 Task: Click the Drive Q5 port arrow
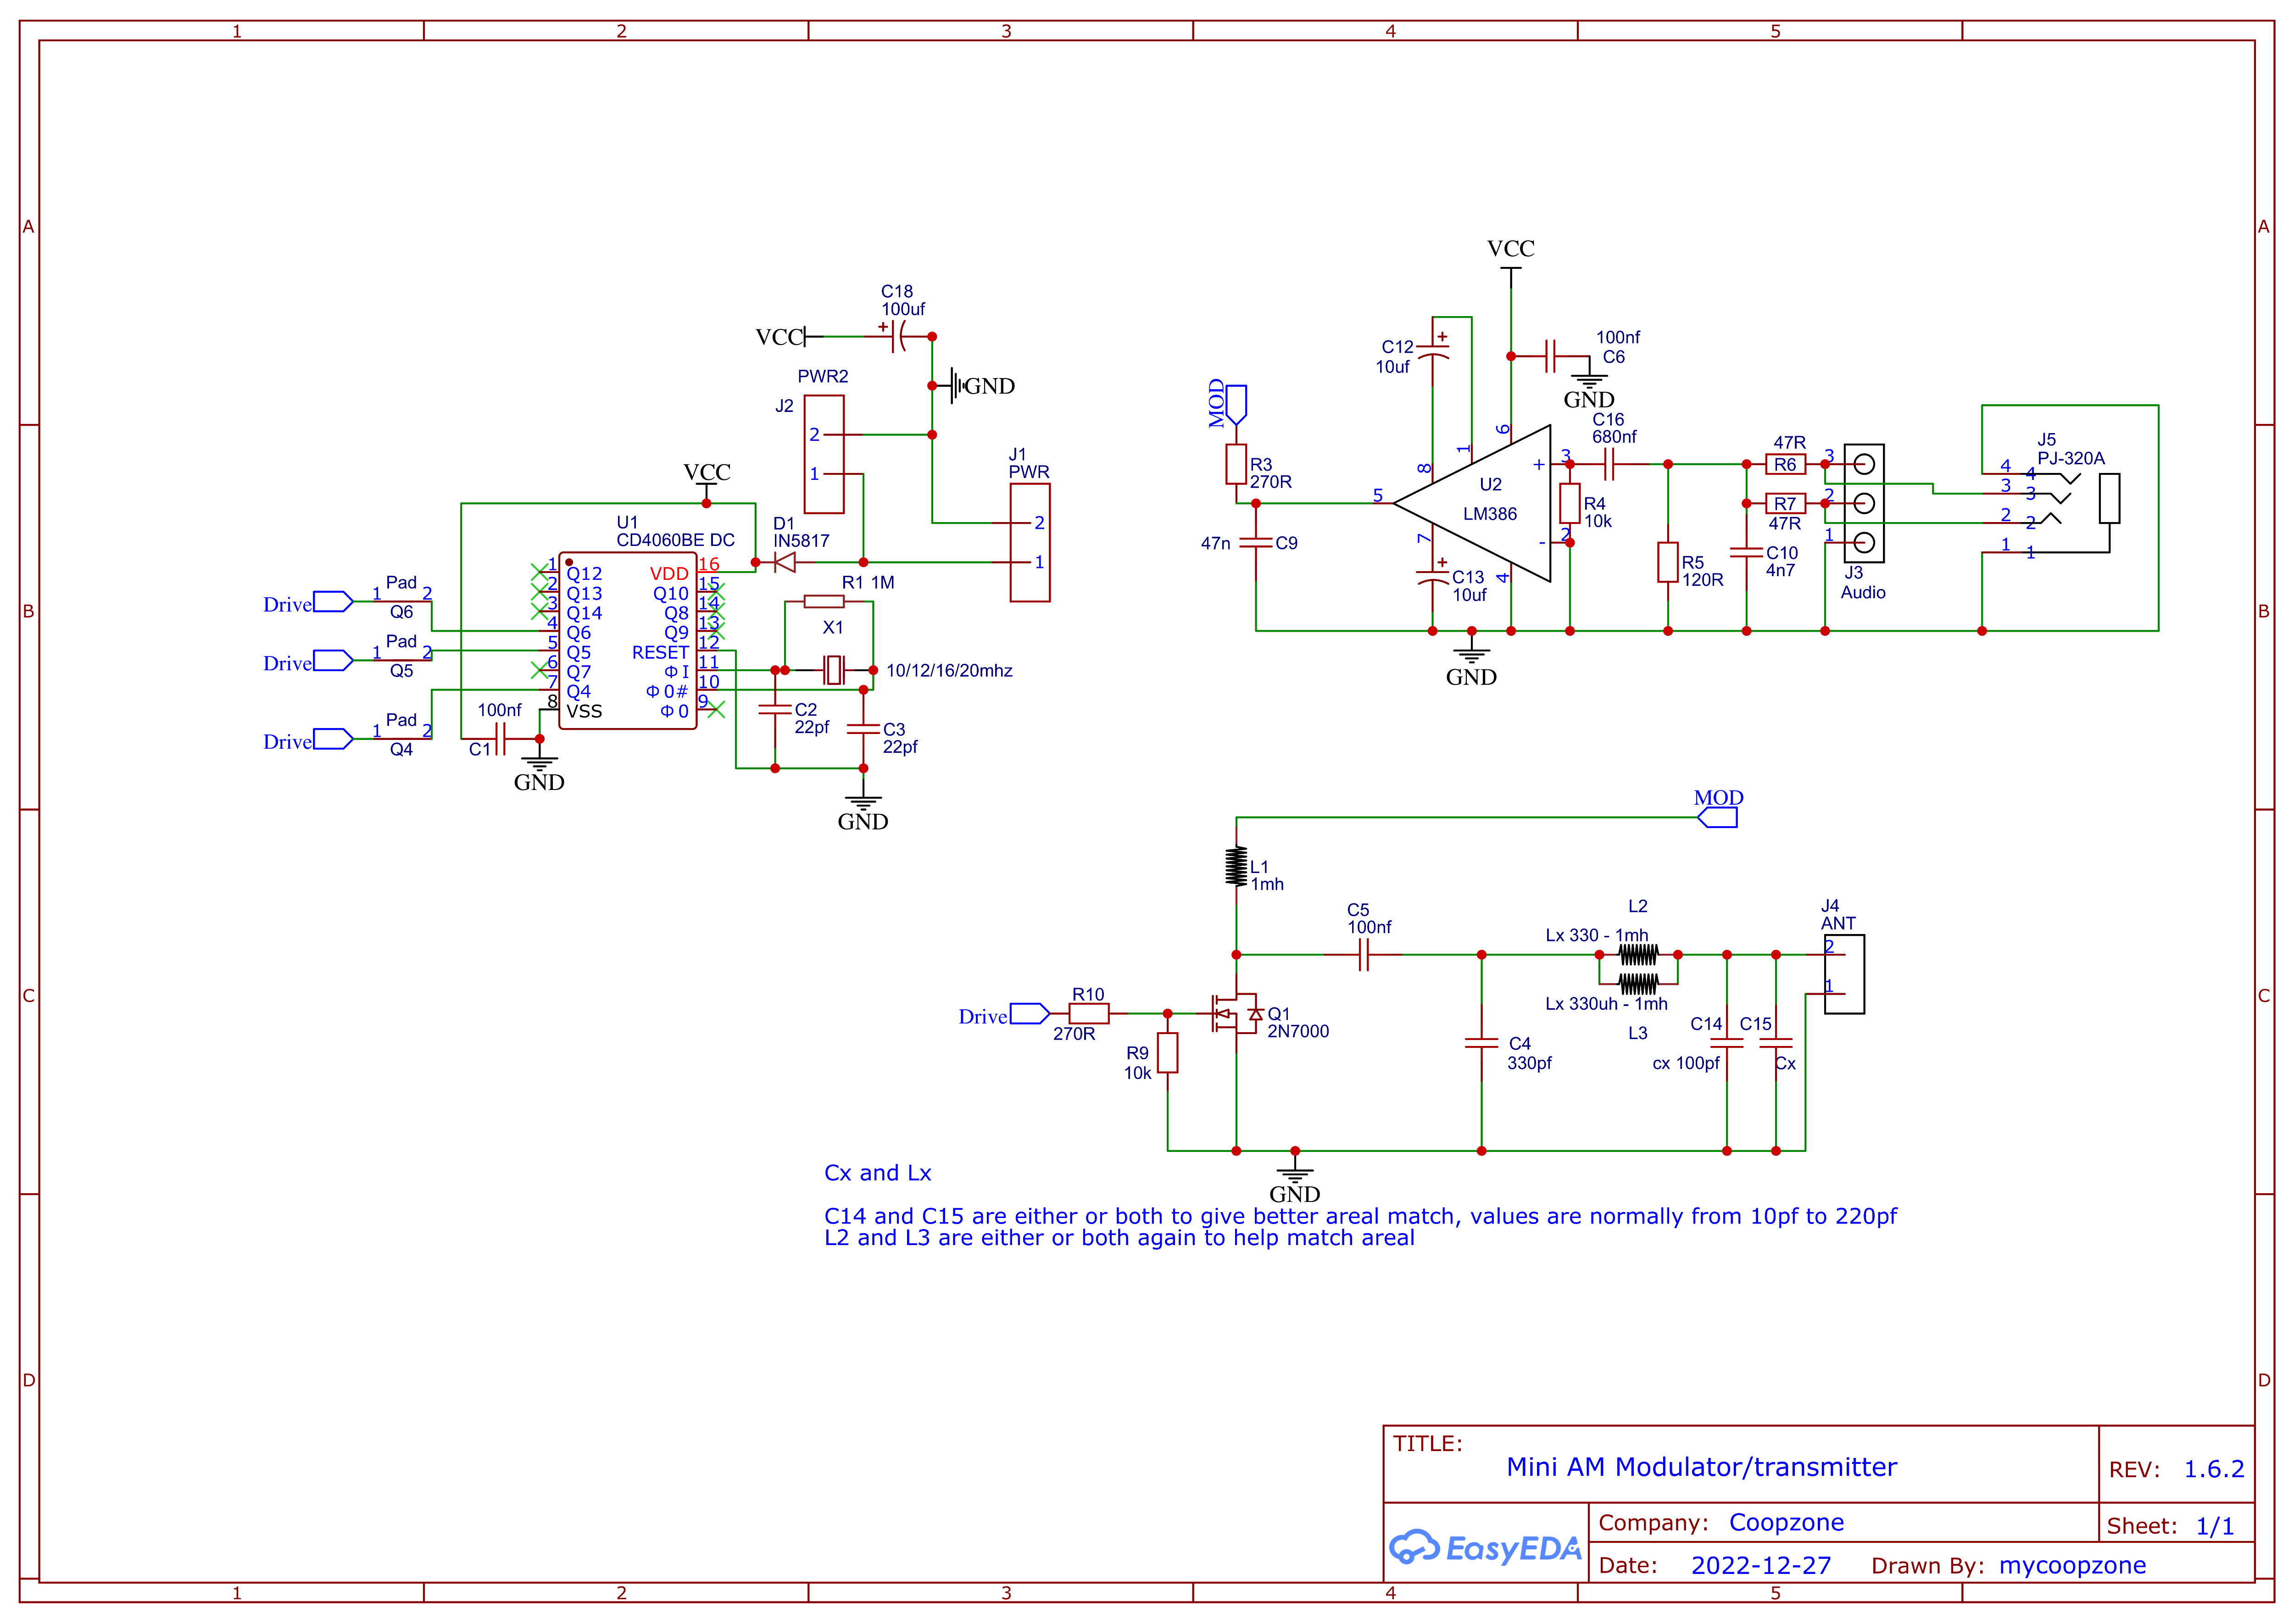tap(330, 662)
